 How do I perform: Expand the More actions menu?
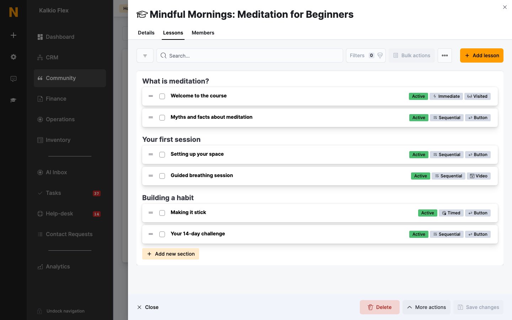[427, 307]
